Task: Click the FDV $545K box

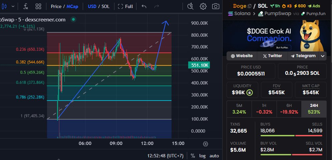Action: (x=277, y=90)
